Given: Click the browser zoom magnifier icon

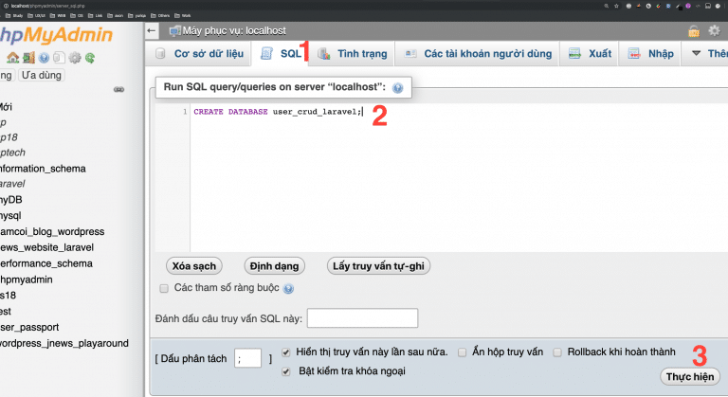Looking at the screenshot, I should pos(606,6).
